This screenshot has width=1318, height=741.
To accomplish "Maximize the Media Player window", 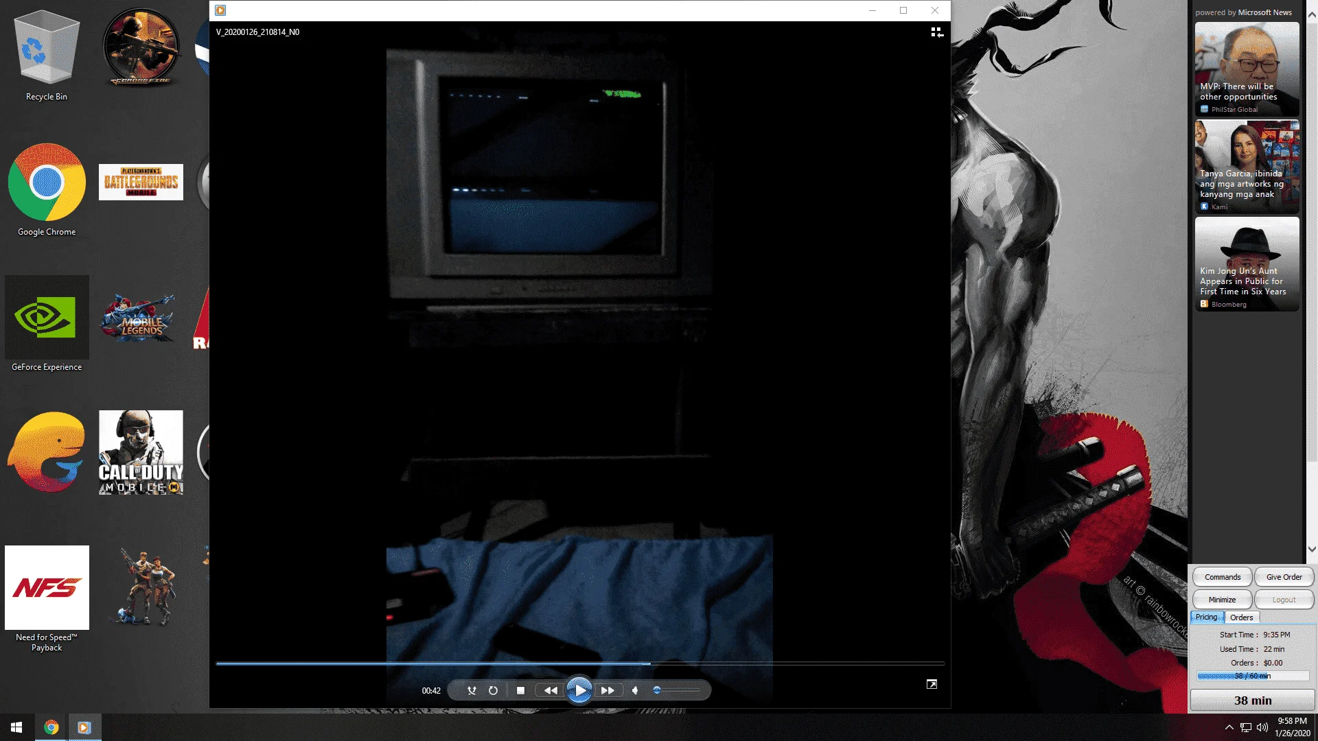I will (x=903, y=10).
